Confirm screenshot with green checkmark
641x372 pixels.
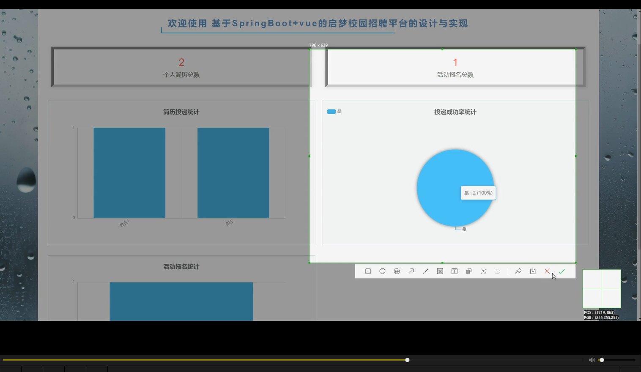point(562,271)
